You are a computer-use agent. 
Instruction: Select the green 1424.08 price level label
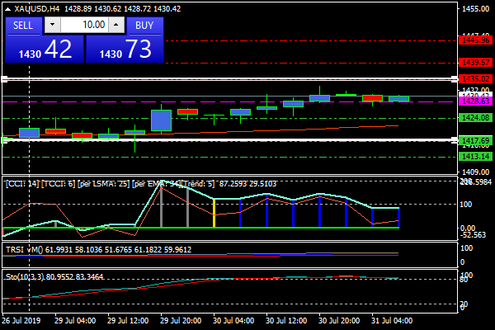pyautogui.click(x=476, y=118)
